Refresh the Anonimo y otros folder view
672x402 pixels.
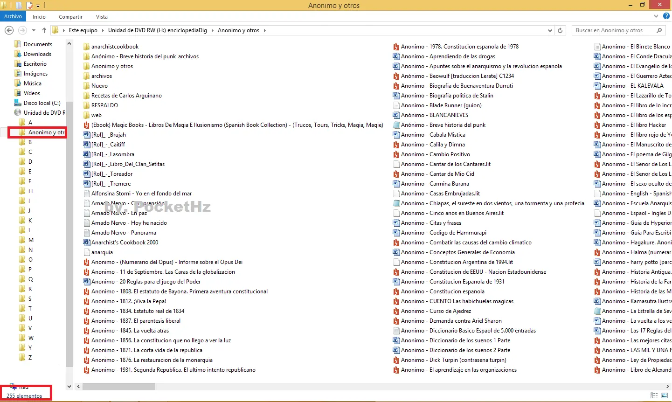tap(560, 30)
